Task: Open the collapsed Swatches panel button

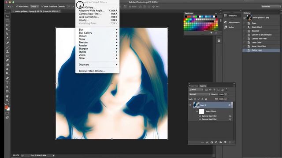Action: [x=232, y=16]
